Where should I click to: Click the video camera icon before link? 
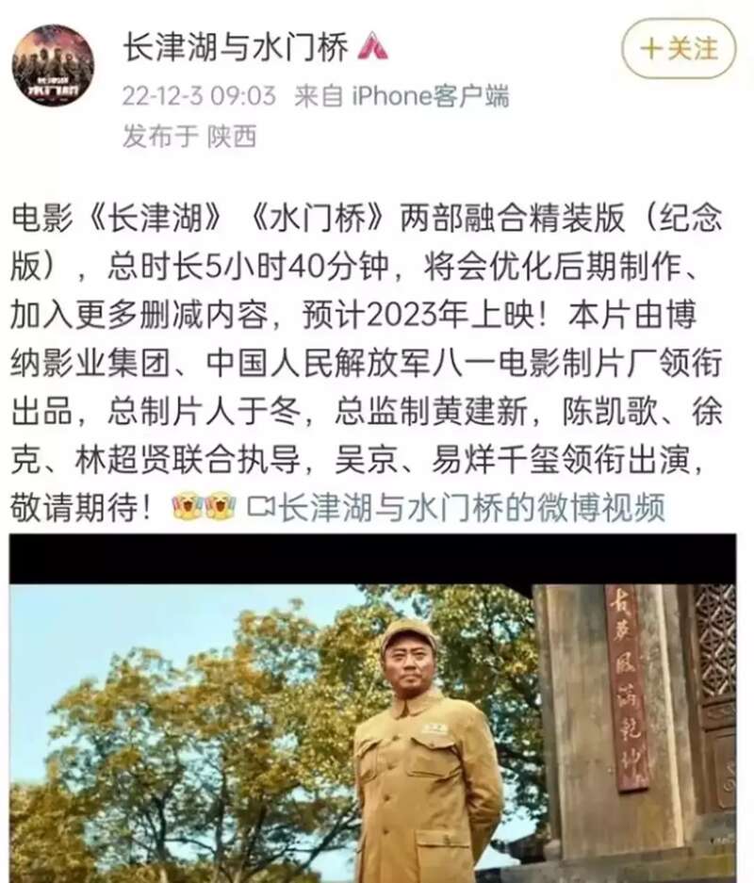tap(261, 506)
